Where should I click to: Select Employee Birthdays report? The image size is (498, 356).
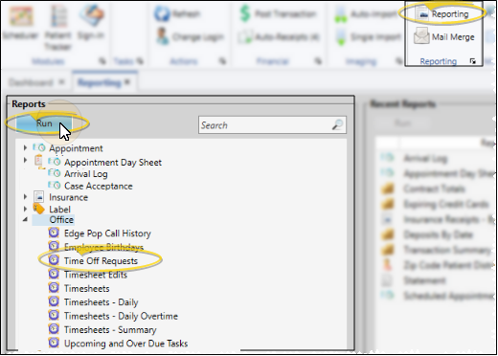coord(103,247)
